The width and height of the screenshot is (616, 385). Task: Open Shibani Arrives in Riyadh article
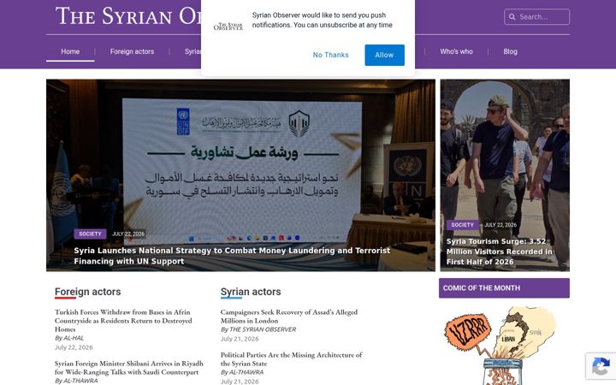point(129,368)
